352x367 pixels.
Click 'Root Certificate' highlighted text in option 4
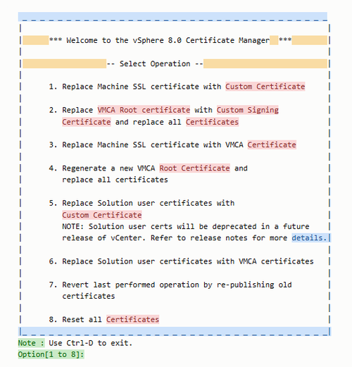pos(194,168)
